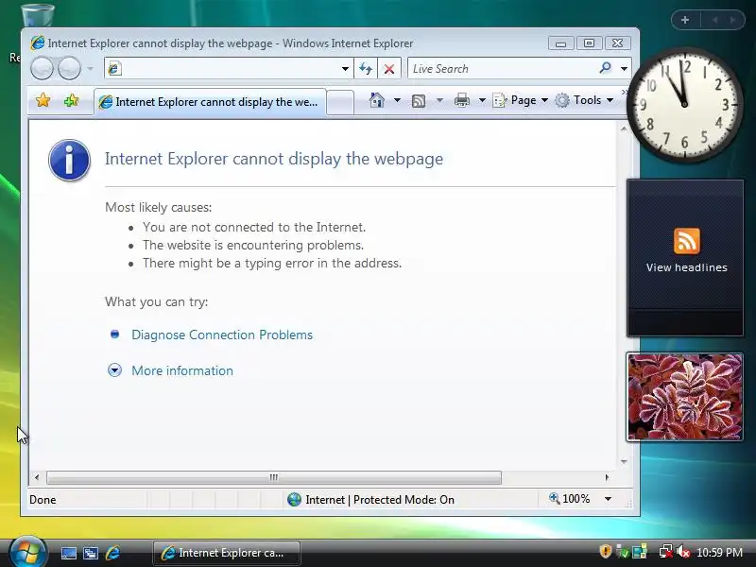The image size is (756, 567).
Task: Open the search provider options dropdown
Action: click(x=624, y=68)
